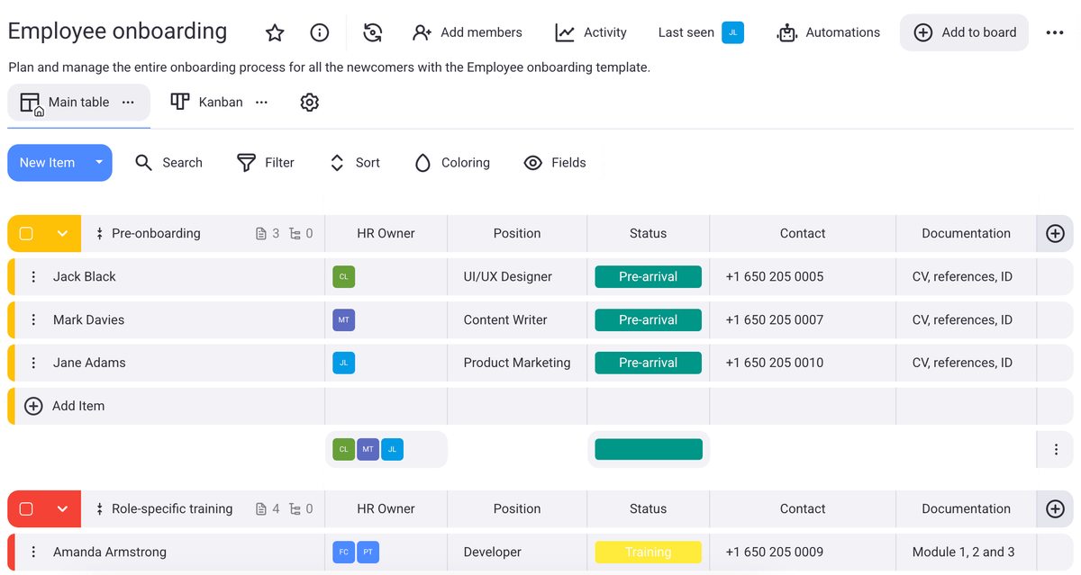Star the Employee onboarding board

(x=275, y=33)
